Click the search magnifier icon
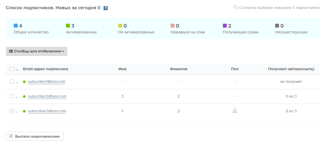 coord(235,7)
